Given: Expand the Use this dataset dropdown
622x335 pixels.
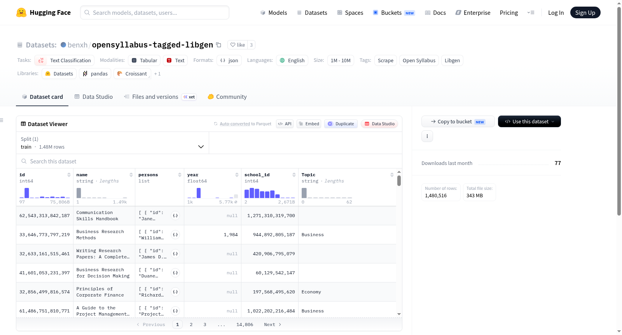Looking at the screenshot, I should click(529, 121).
